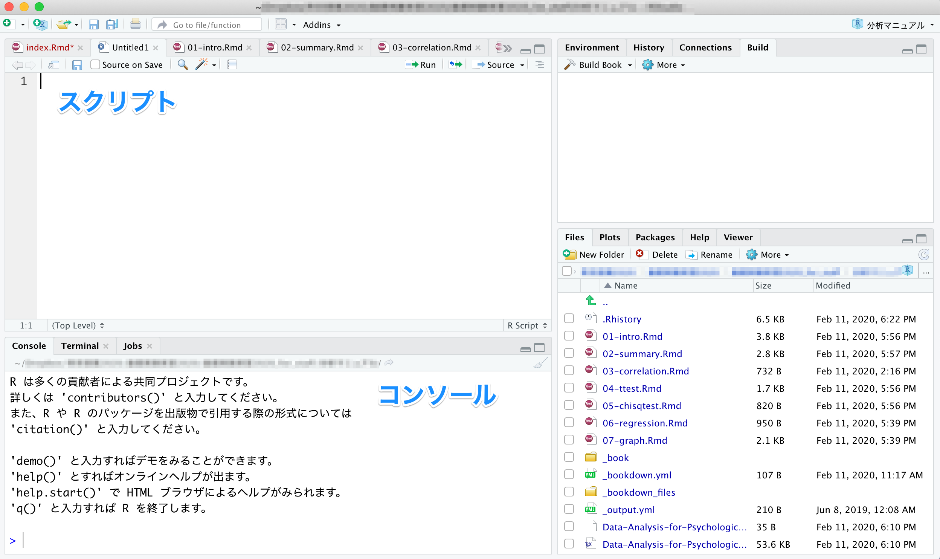The height and width of the screenshot is (559, 940).
Task: Click the Re-run previous code icon
Action: 455,65
